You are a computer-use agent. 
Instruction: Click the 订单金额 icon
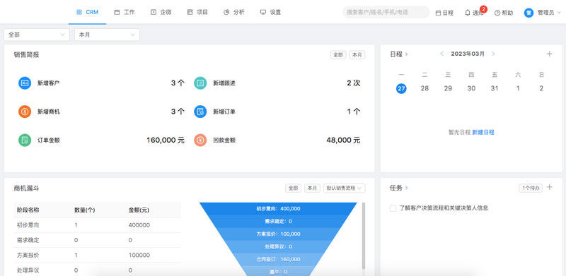(x=25, y=140)
